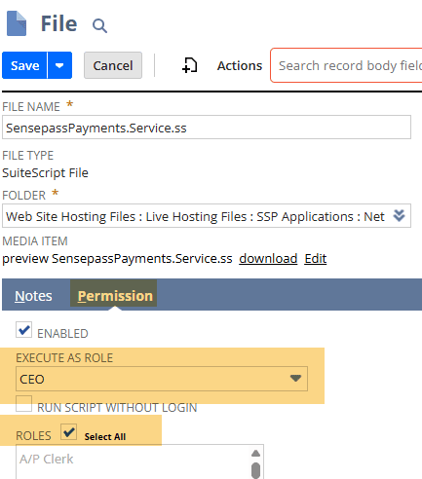Image resolution: width=422 pixels, height=479 pixels.
Task: Click the download link
Action: tap(268, 259)
